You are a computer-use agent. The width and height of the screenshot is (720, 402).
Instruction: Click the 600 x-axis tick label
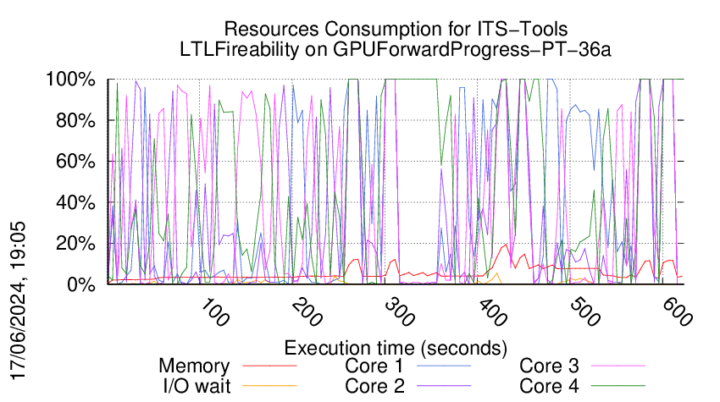[678, 312]
